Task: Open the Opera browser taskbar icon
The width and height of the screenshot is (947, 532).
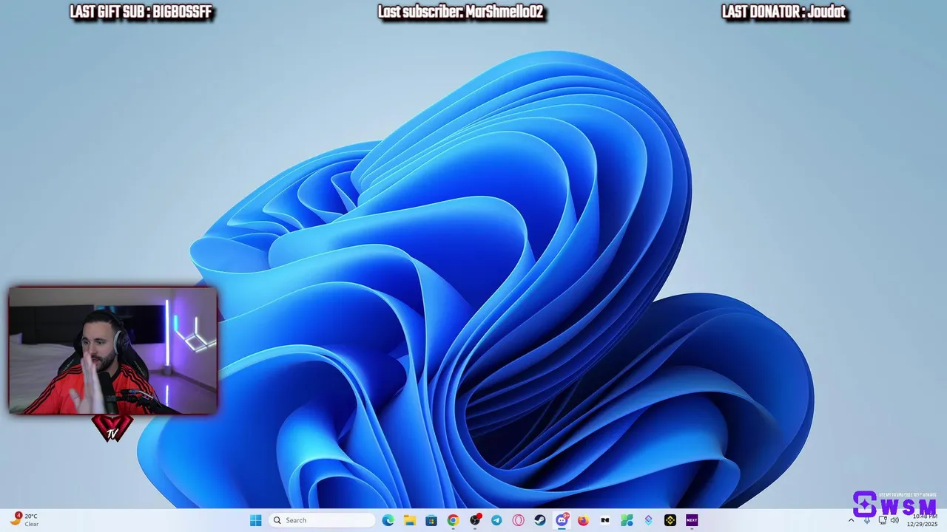Action: click(518, 520)
